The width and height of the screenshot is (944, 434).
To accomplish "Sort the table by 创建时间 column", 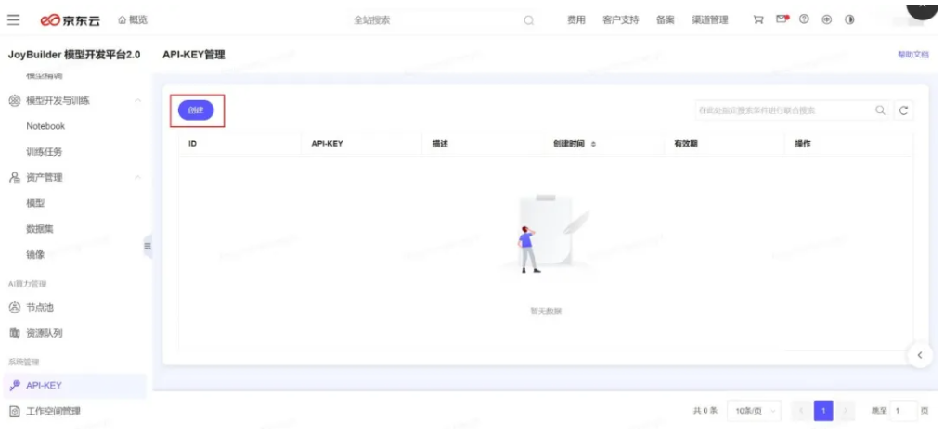I will [x=592, y=144].
